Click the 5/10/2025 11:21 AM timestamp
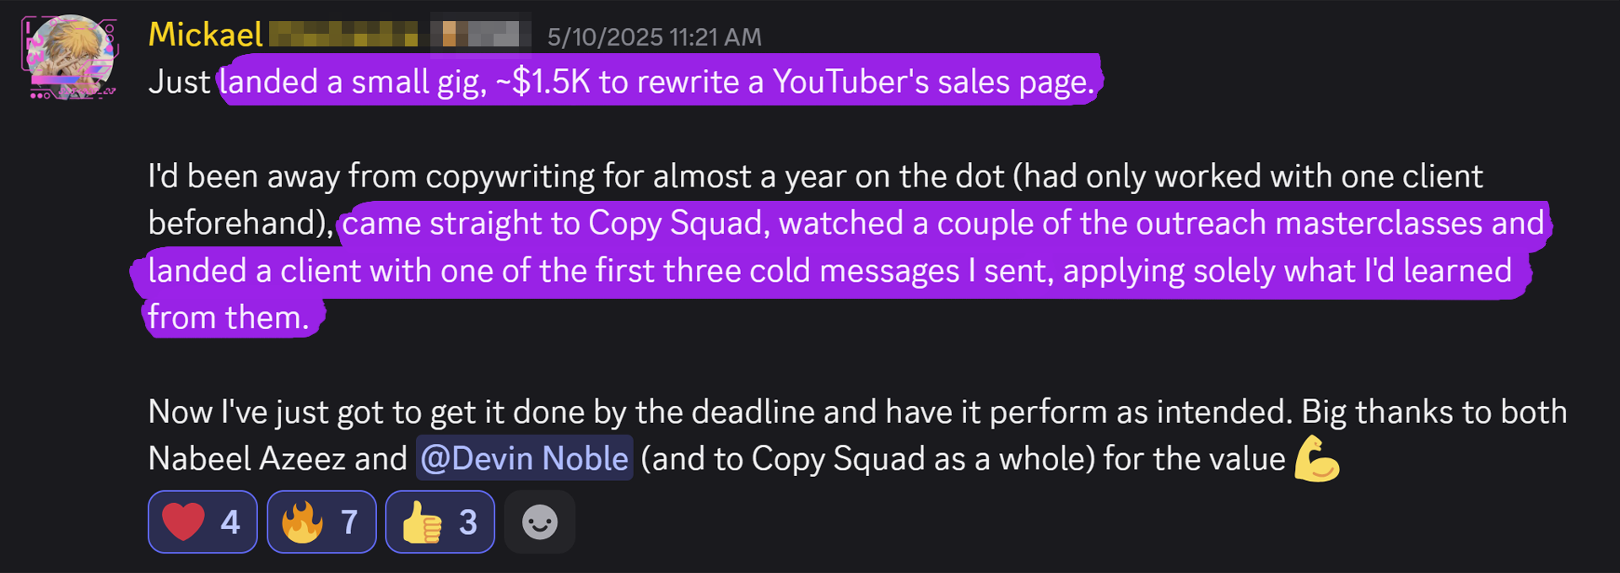The width and height of the screenshot is (1620, 573). (x=655, y=37)
